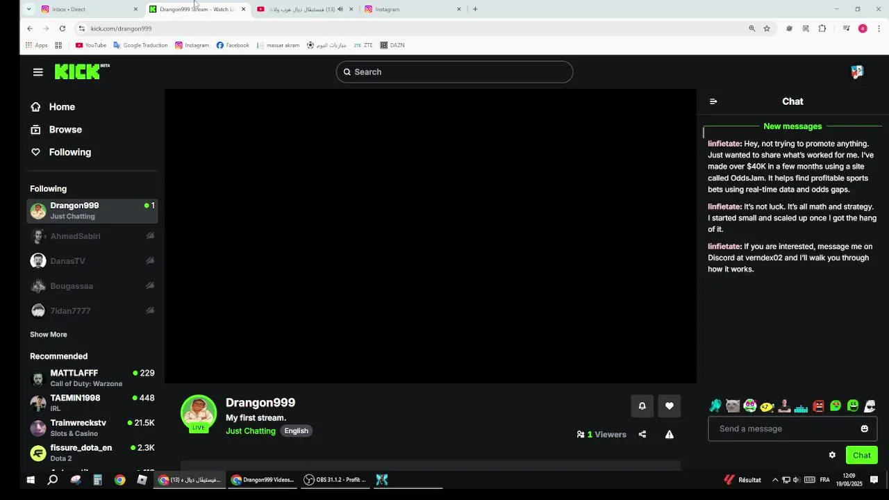Open the browser tab search dropdown arrow
Screen dimensions: 889x500
28,9
